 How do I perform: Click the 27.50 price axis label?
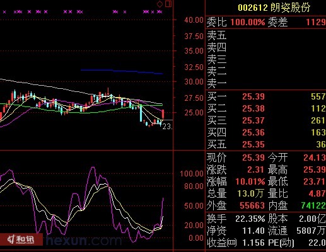click(194, 98)
